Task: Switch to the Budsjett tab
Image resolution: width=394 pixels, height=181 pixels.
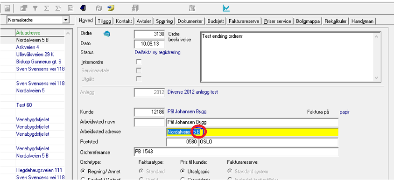Action: pos(216,21)
